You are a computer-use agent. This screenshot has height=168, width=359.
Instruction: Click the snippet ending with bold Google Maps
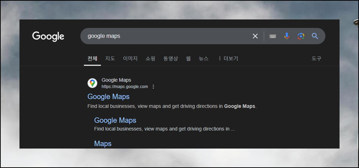click(x=172, y=106)
